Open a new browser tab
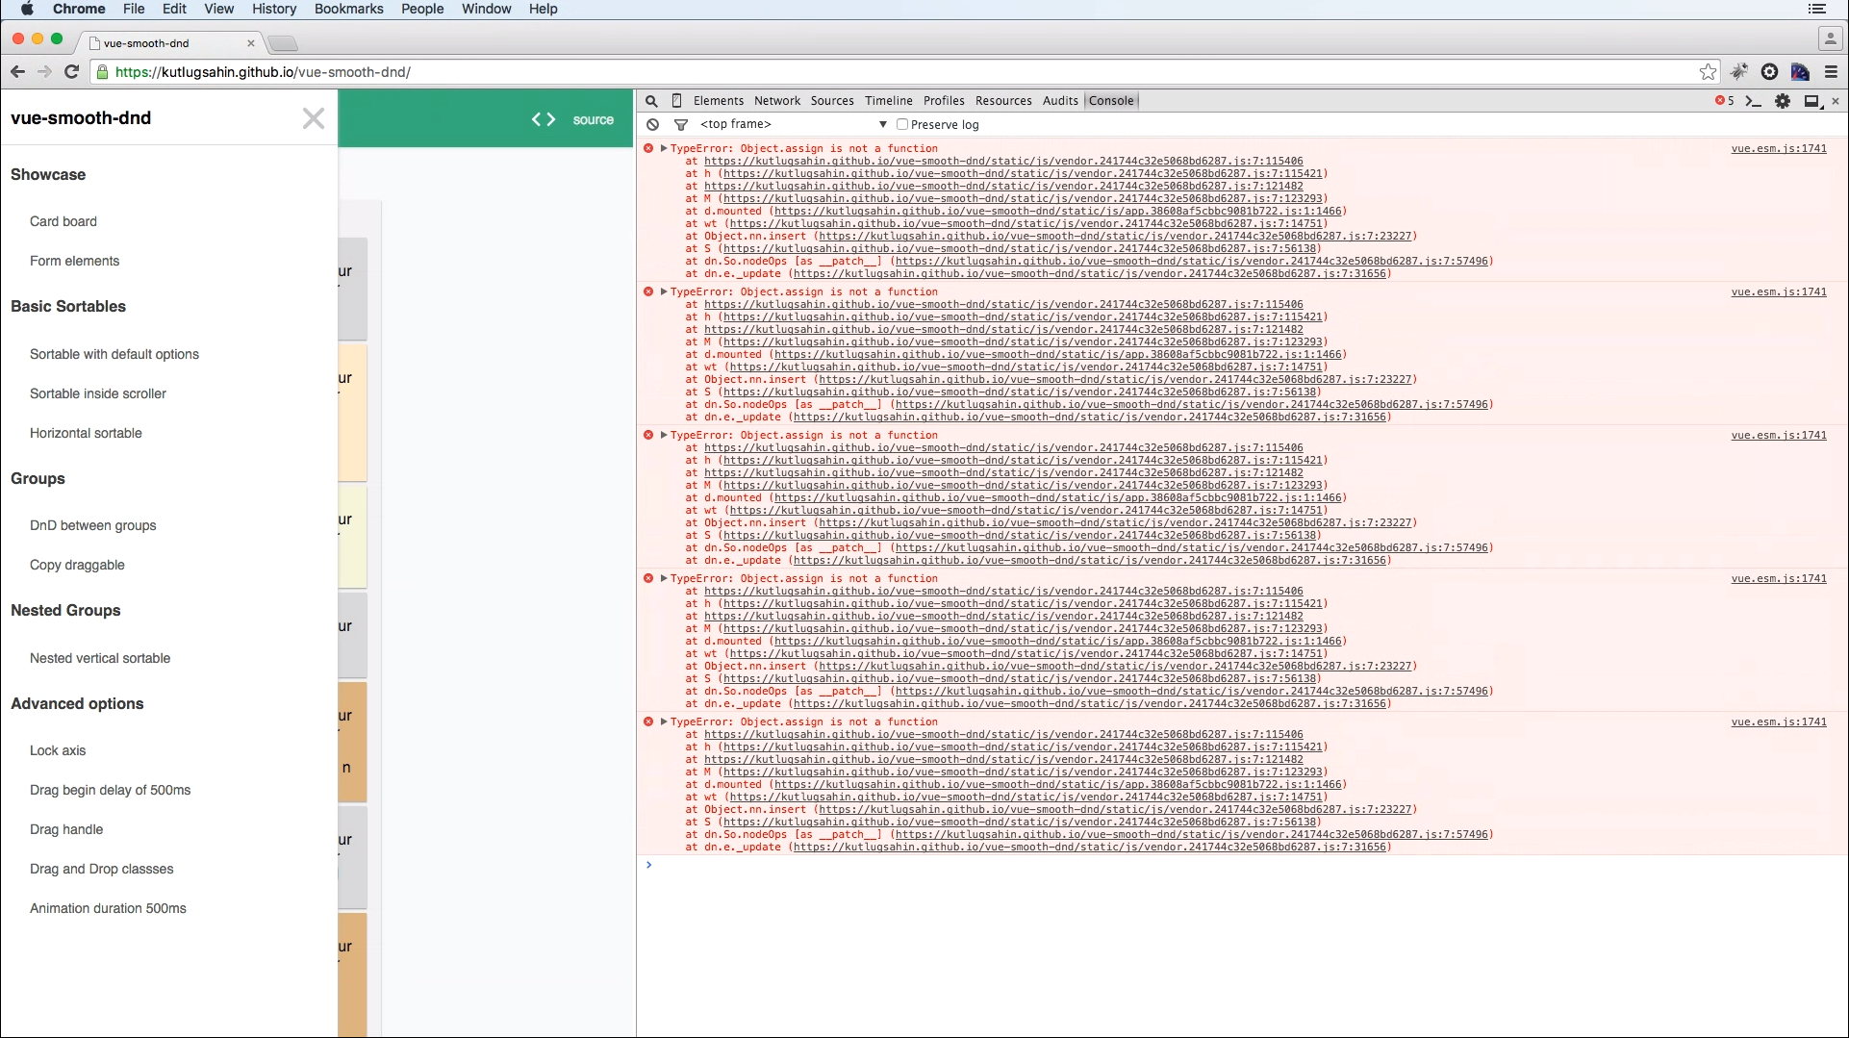 (282, 43)
